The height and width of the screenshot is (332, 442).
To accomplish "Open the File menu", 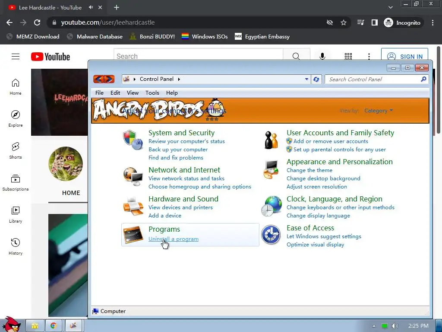I will [x=99, y=93].
